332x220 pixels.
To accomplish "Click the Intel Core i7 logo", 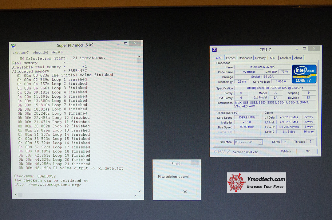I will coord(304,74).
